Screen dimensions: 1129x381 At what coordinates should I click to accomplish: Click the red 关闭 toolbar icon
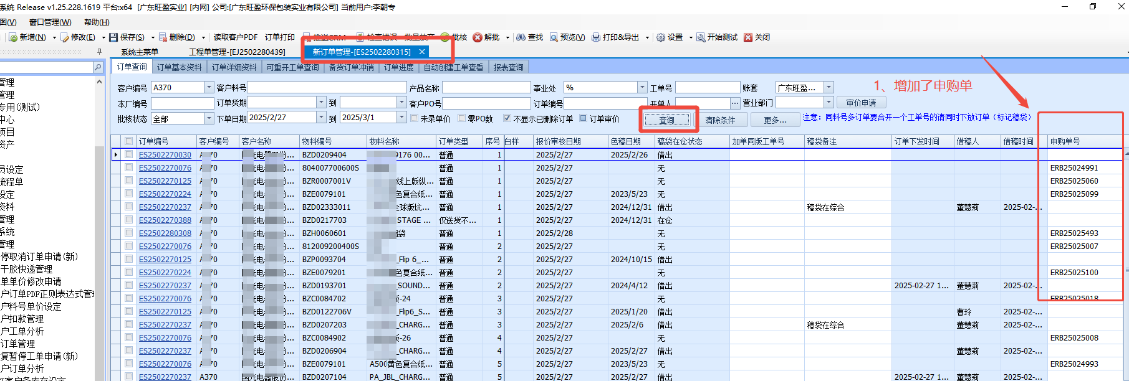click(x=748, y=37)
